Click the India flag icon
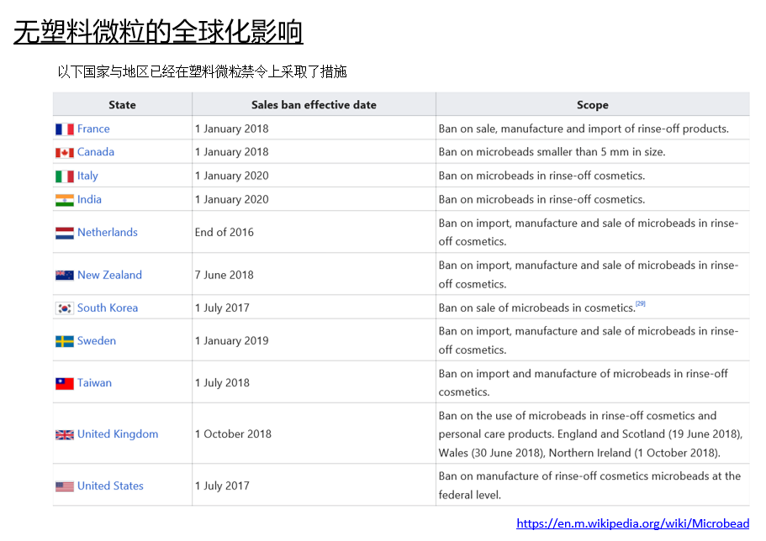The height and width of the screenshot is (541, 766). pyautogui.click(x=64, y=200)
